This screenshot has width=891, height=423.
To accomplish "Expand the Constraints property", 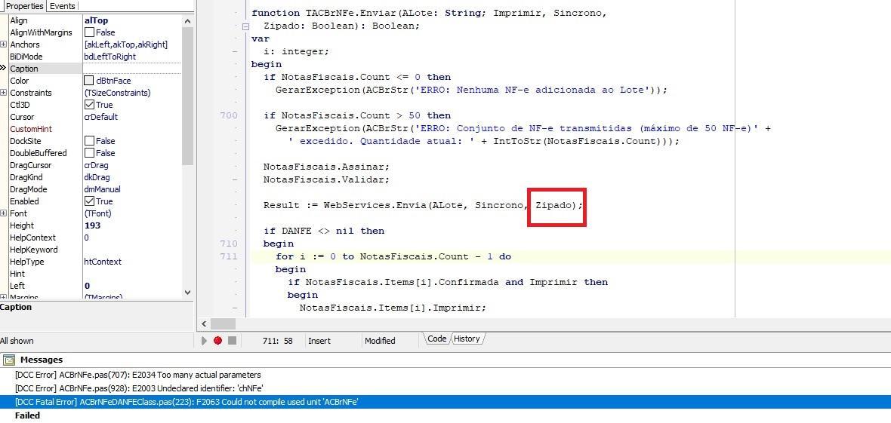I will (x=4, y=93).
